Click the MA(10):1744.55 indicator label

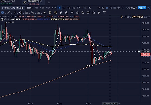[30, 19]
